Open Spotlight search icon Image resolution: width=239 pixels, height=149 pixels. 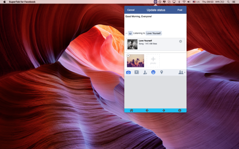(x=228, y=2)
